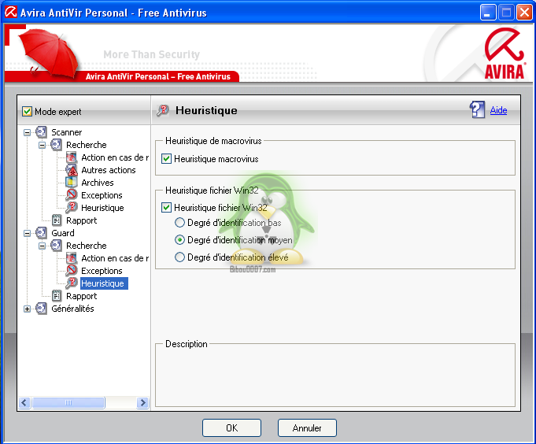Screen dimensions: 536x444
Task: Select Rapport under Scanner
Action: click(x=81, y=220)
